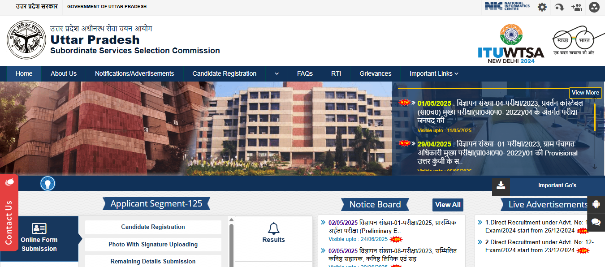Viewport: 605px width, 267px height.
Task: Go to the Home menu item
Action: click(x=24, y=73)
